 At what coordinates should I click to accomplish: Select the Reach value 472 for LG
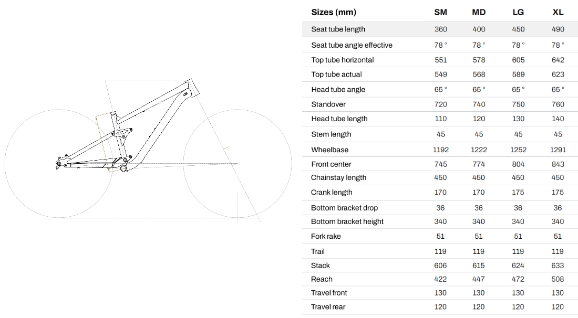coord(518,279)
